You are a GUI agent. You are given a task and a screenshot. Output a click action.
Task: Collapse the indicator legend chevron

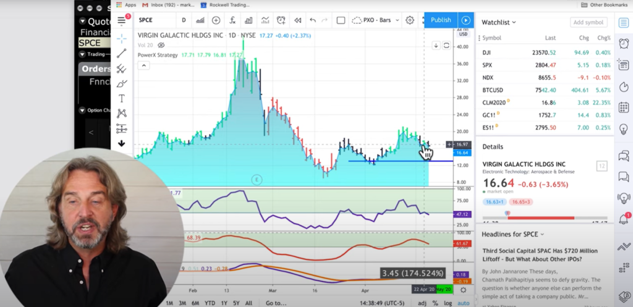pyautogui.click(x=143, y=65)
